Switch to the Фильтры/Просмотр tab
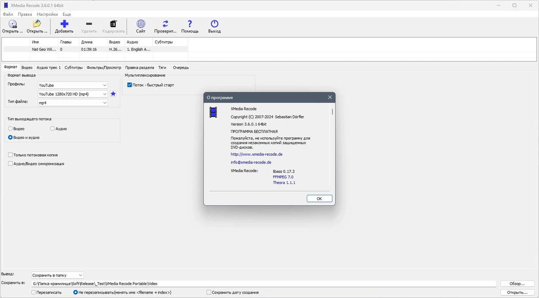The image size is (539, 298). pos(104,68)
